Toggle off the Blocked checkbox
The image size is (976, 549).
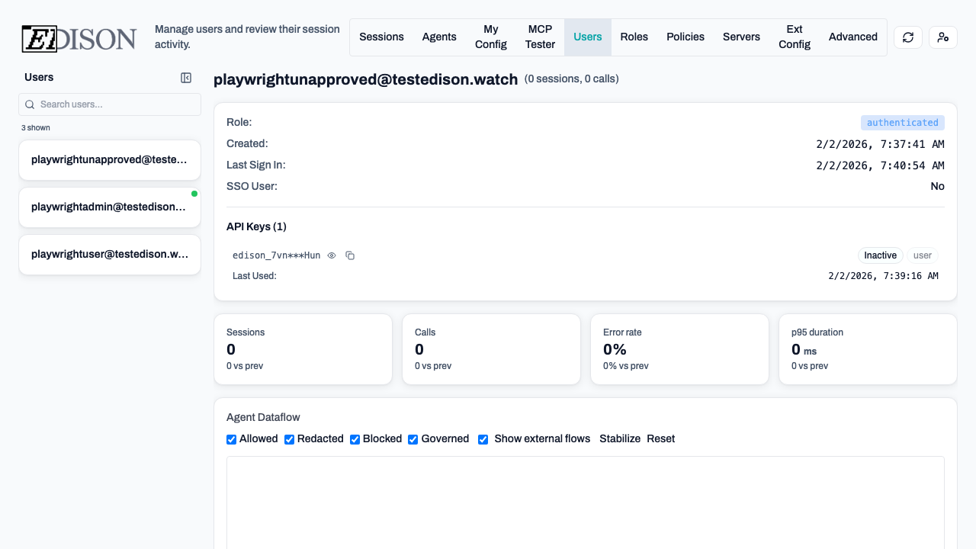coord(355,439)
